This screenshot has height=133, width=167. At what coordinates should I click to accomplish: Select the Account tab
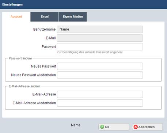point(16,17)
